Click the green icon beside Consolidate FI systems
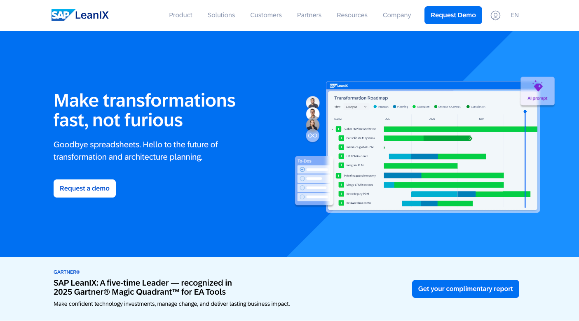This screenshot has height=321, width=579. (x=341, y=138)
